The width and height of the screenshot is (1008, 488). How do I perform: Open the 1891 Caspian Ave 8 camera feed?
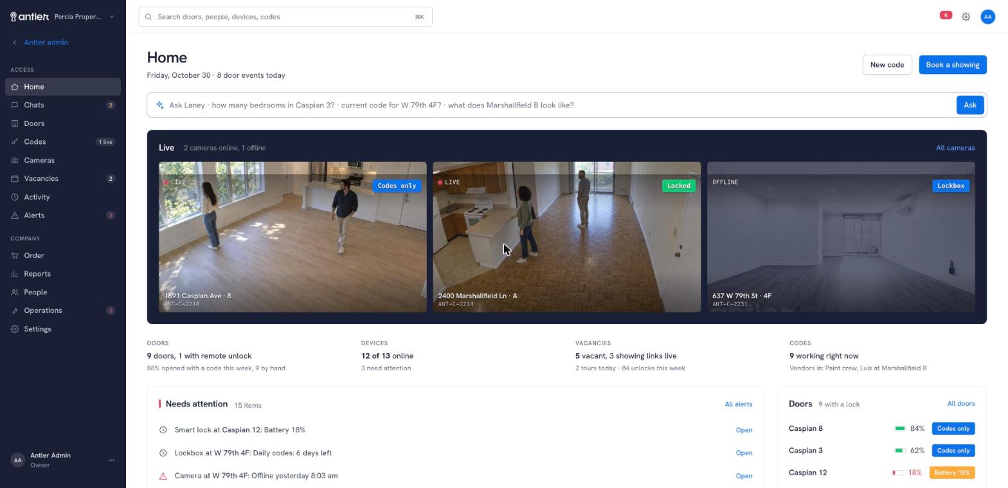(x=292, y=237)
